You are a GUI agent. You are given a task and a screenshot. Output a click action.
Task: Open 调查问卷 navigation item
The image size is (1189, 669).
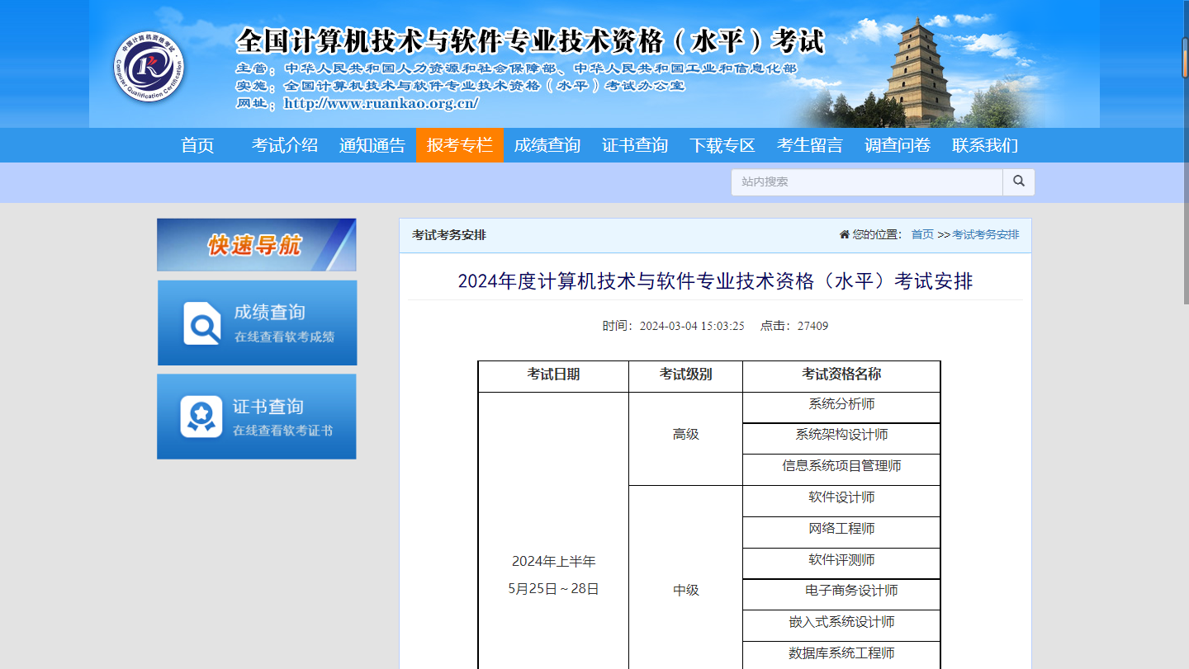897,145
